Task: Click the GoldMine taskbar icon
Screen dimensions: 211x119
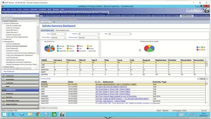Action: (x=62, y=115)
